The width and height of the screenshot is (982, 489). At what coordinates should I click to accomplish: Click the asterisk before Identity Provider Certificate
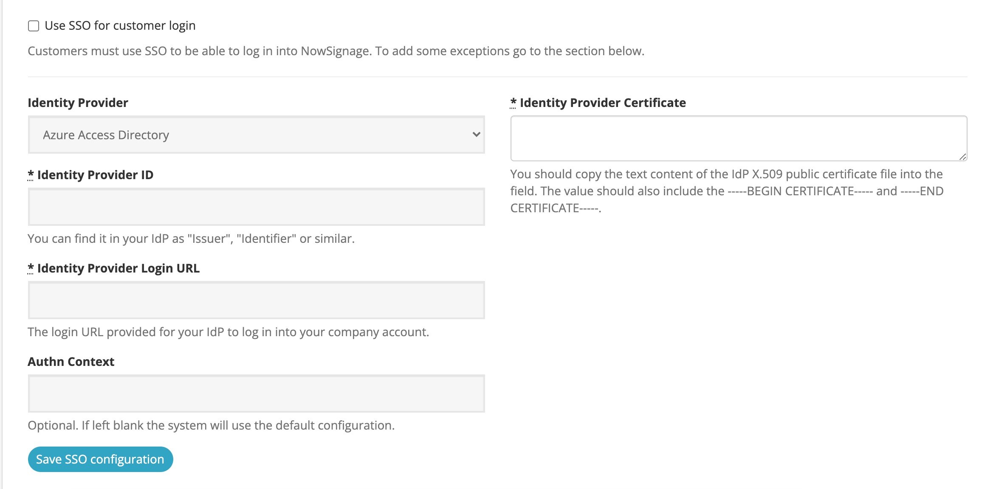[513, 102]
